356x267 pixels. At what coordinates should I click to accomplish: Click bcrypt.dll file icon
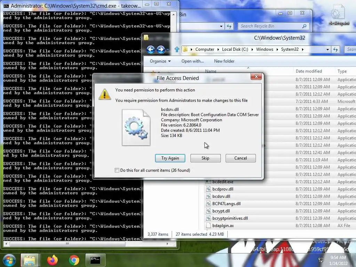pyautogui.click(x=208, y=211)
